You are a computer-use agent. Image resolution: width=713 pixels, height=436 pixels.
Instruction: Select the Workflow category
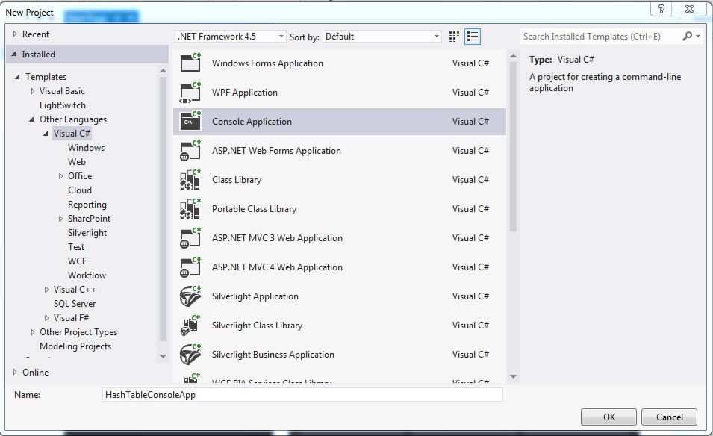tap(87, 275)
